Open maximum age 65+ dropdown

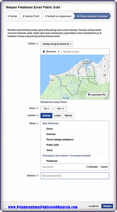(x=61, y=109)
